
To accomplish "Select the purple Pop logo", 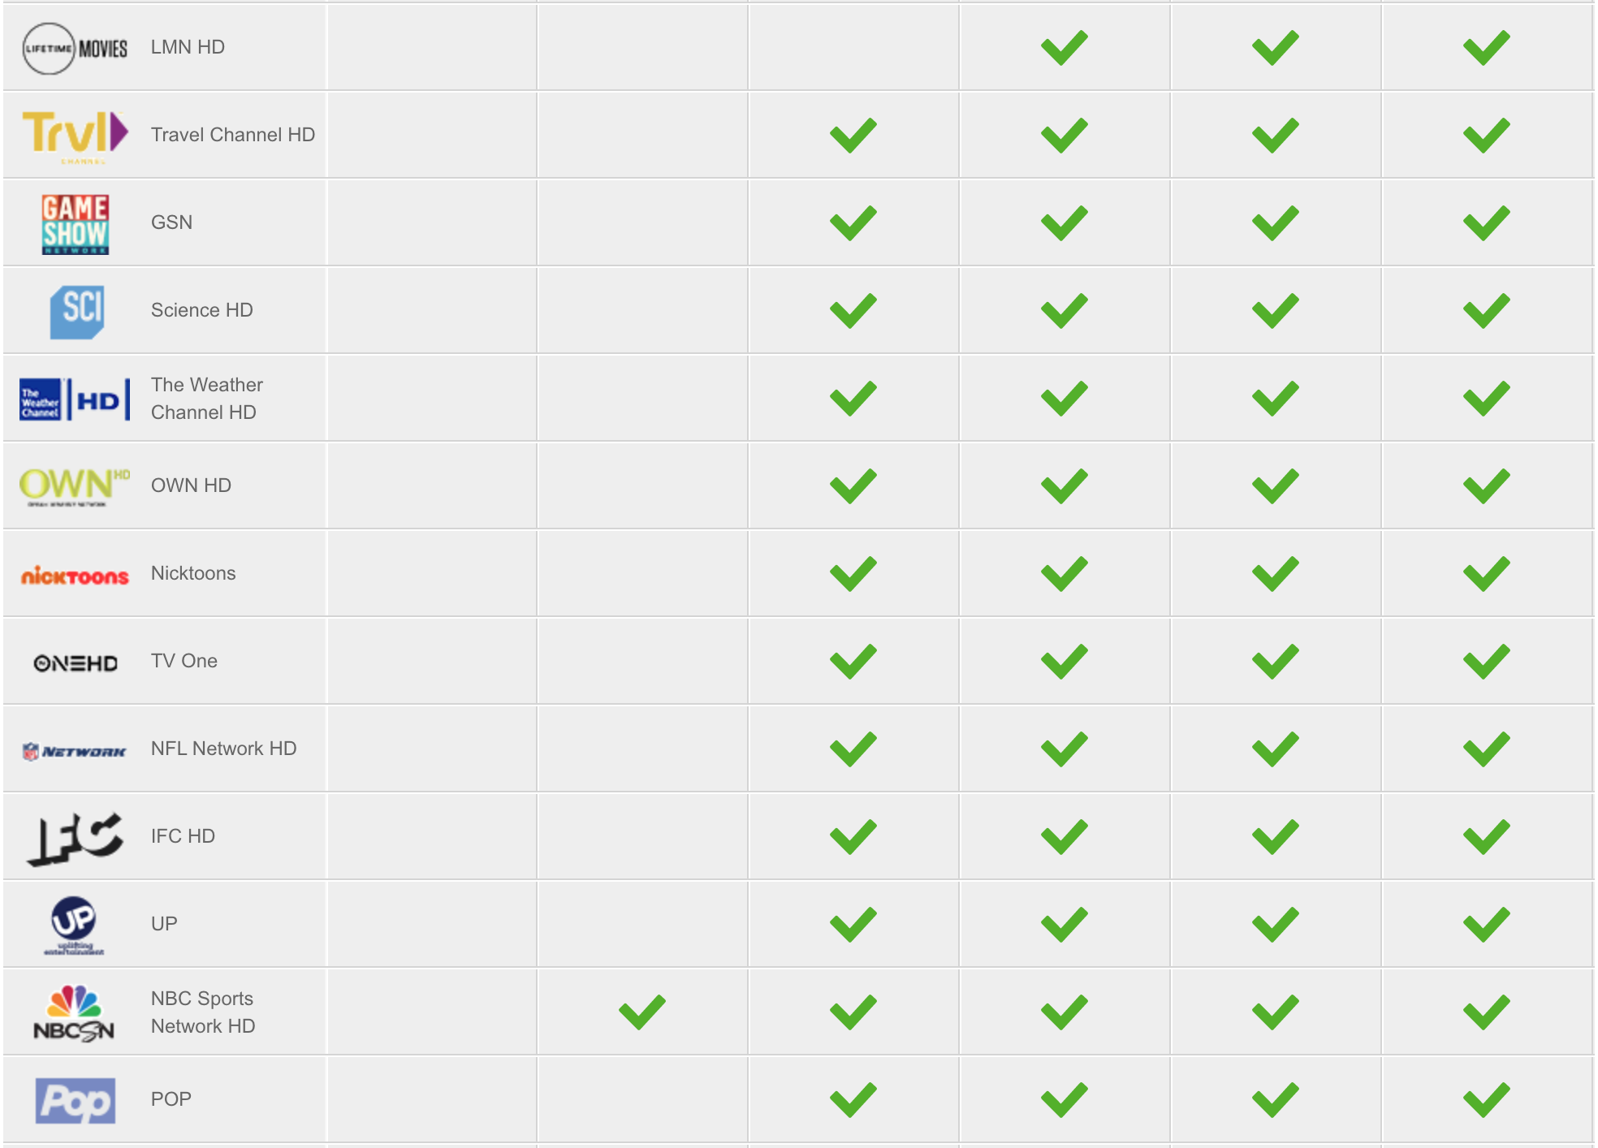I will click(x=76, y=1101).
